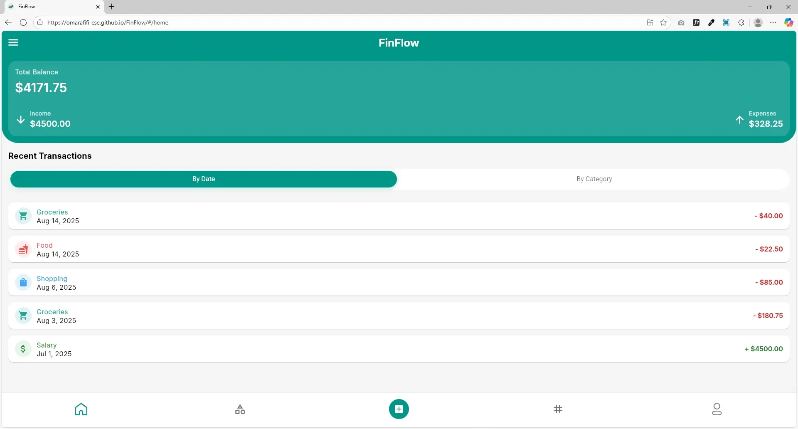Click the - $40.00 amount
Image resolution: width=798 pixels, height=429 pixels.
click(x=768, y=216)
